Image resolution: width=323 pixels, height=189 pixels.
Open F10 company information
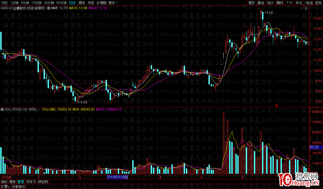coord(290,3)
